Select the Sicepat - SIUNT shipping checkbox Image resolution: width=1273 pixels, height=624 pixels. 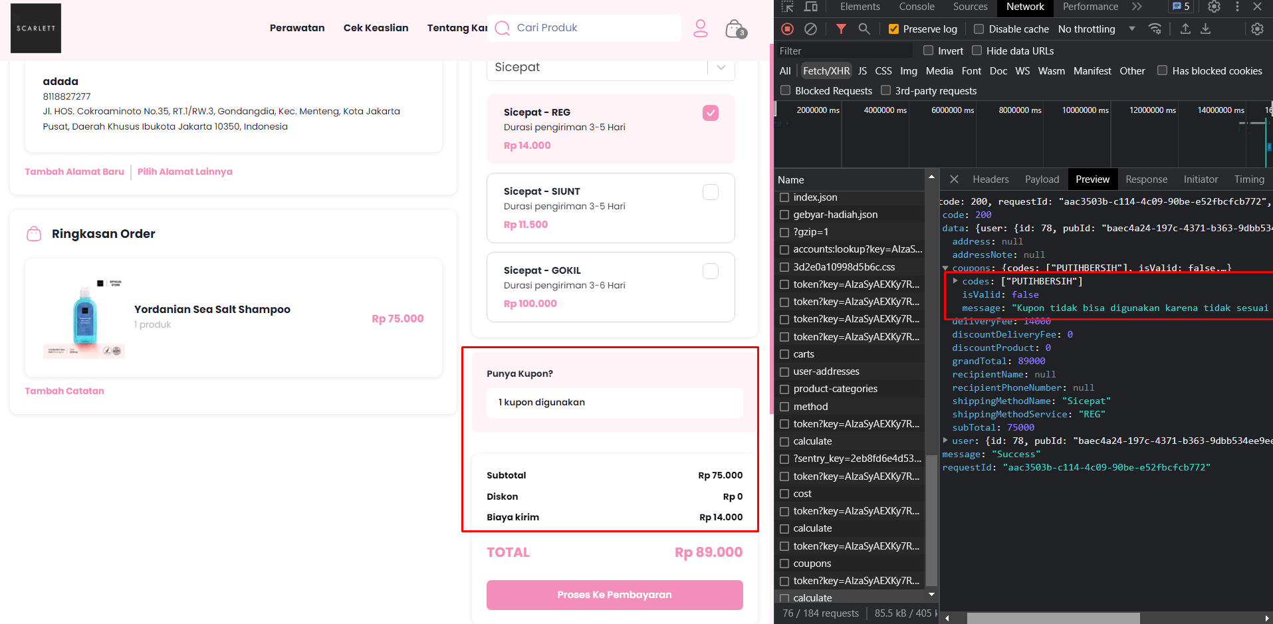click(x=711, y=192)
